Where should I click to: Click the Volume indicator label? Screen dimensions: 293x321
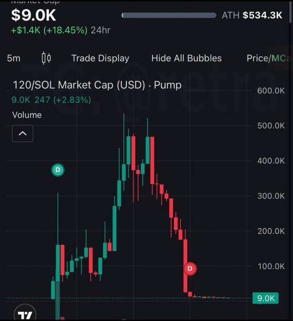[27, 115]
